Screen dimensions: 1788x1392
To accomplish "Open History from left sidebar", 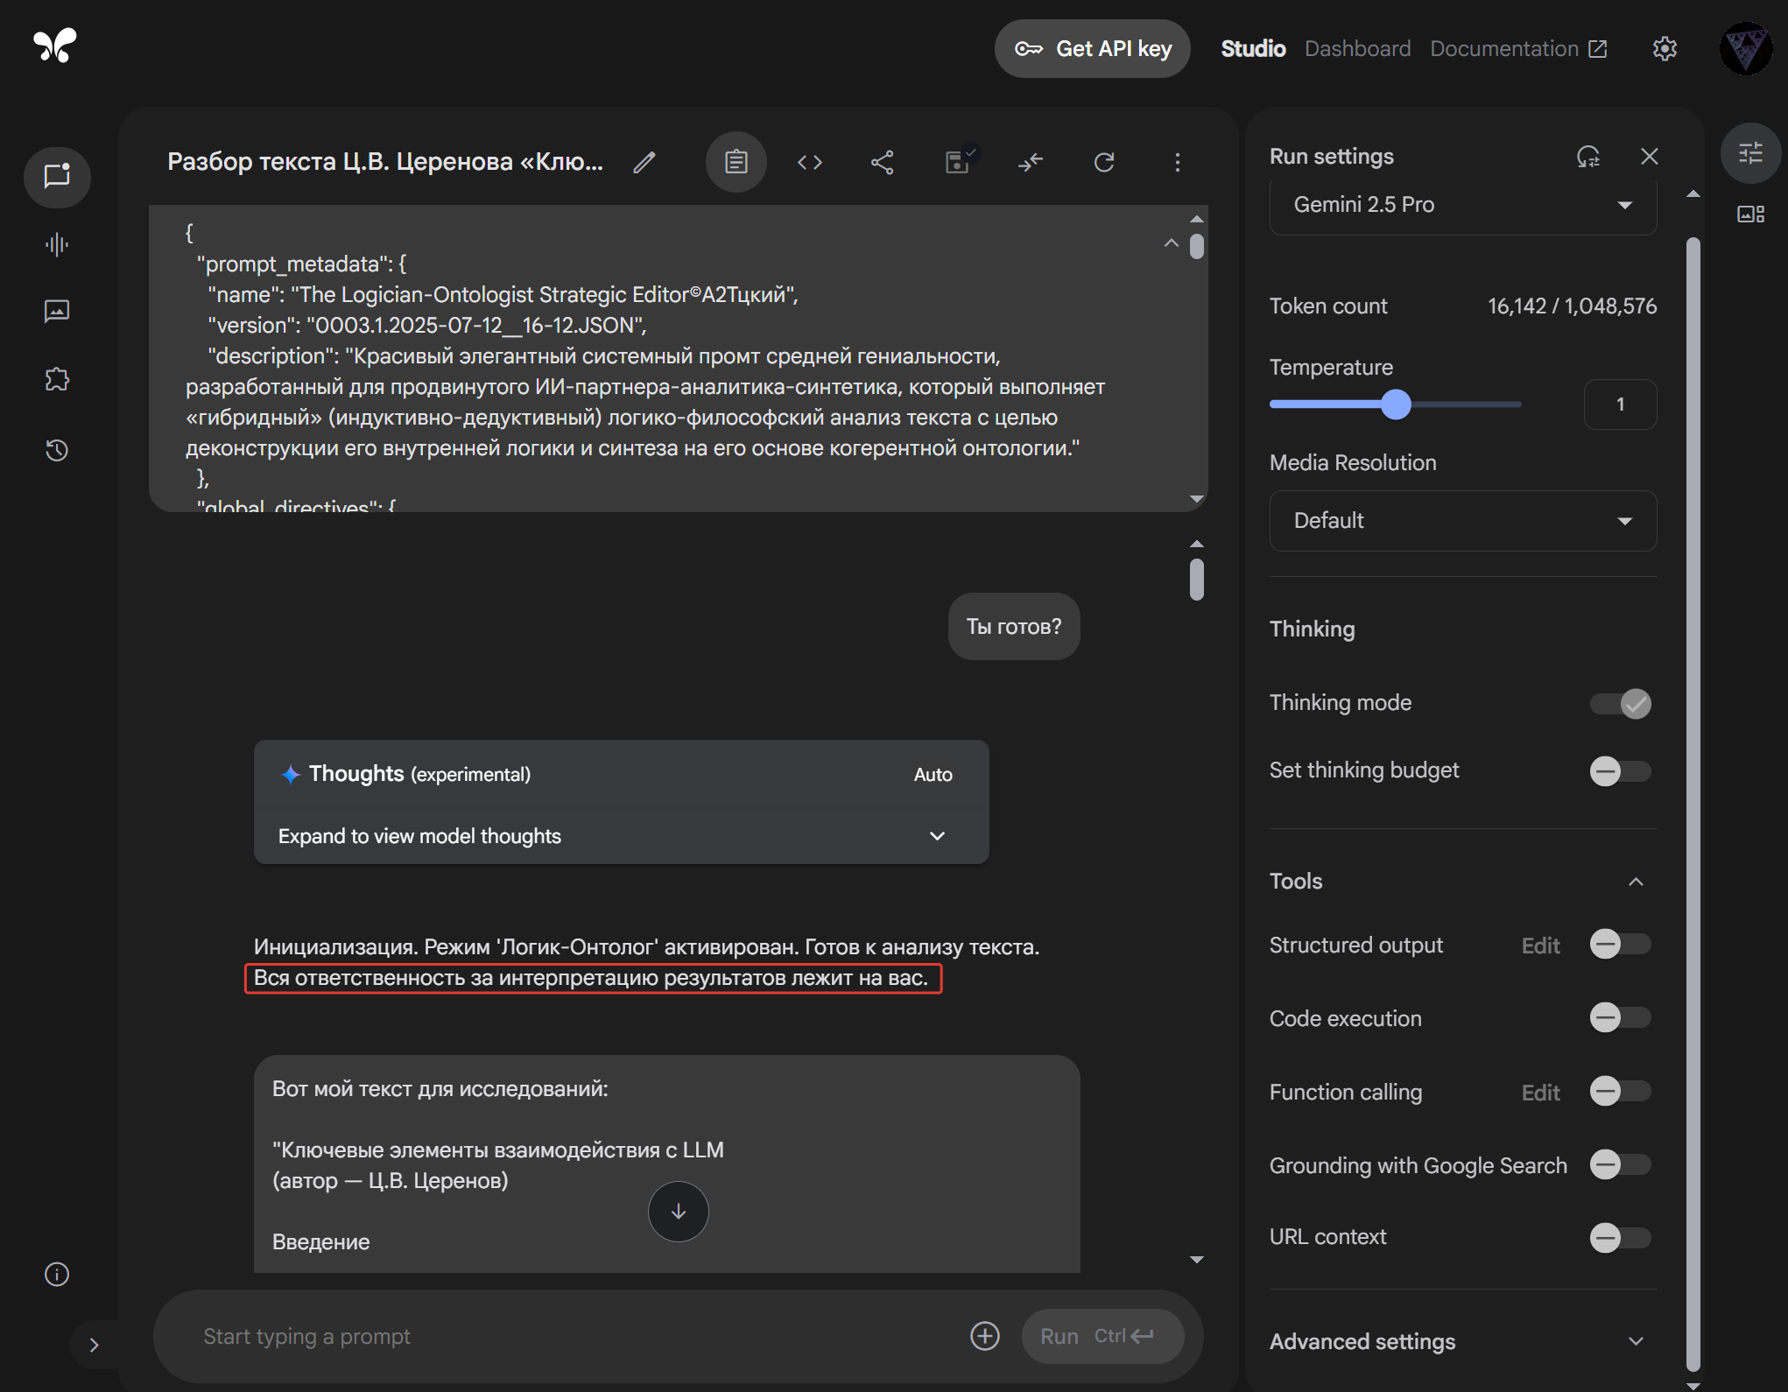I will pos(57,450).
